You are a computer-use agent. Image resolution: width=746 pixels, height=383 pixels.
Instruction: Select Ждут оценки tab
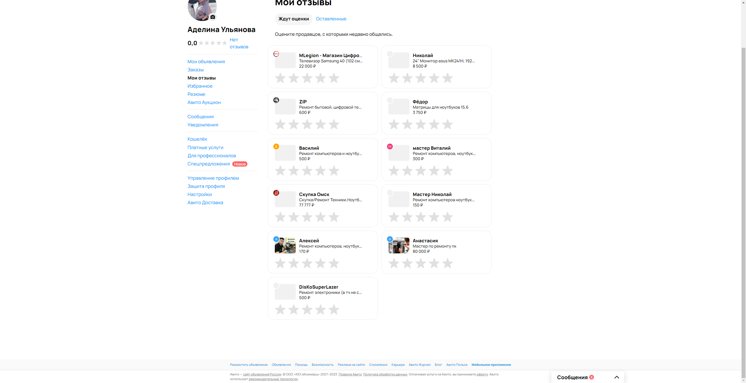click(293, 19)
